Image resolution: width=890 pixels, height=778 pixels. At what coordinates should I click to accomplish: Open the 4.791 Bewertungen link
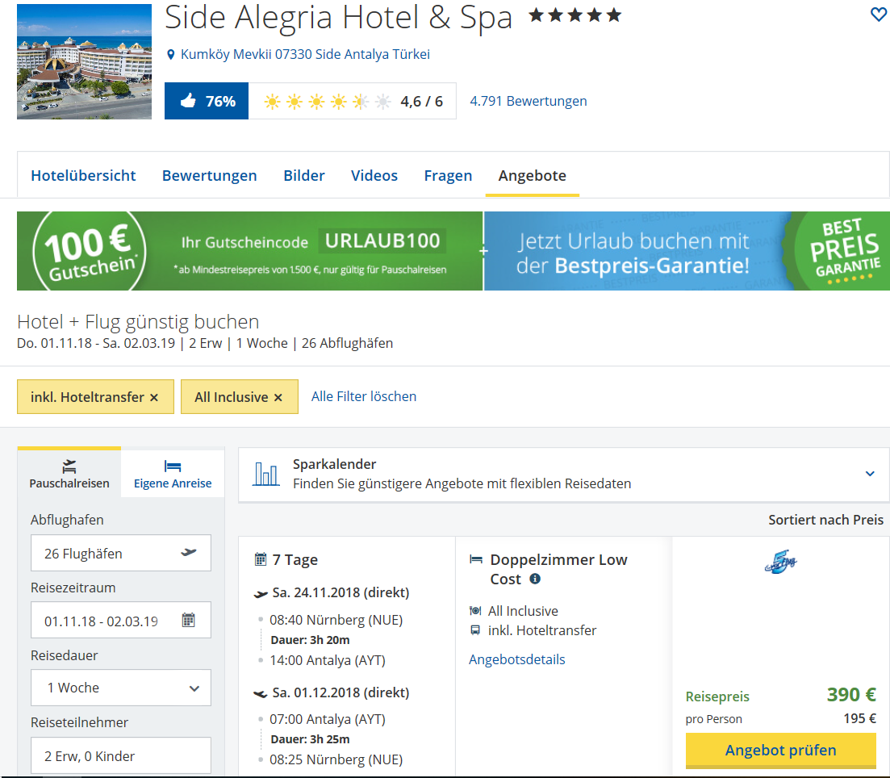(x=529, y=101)
